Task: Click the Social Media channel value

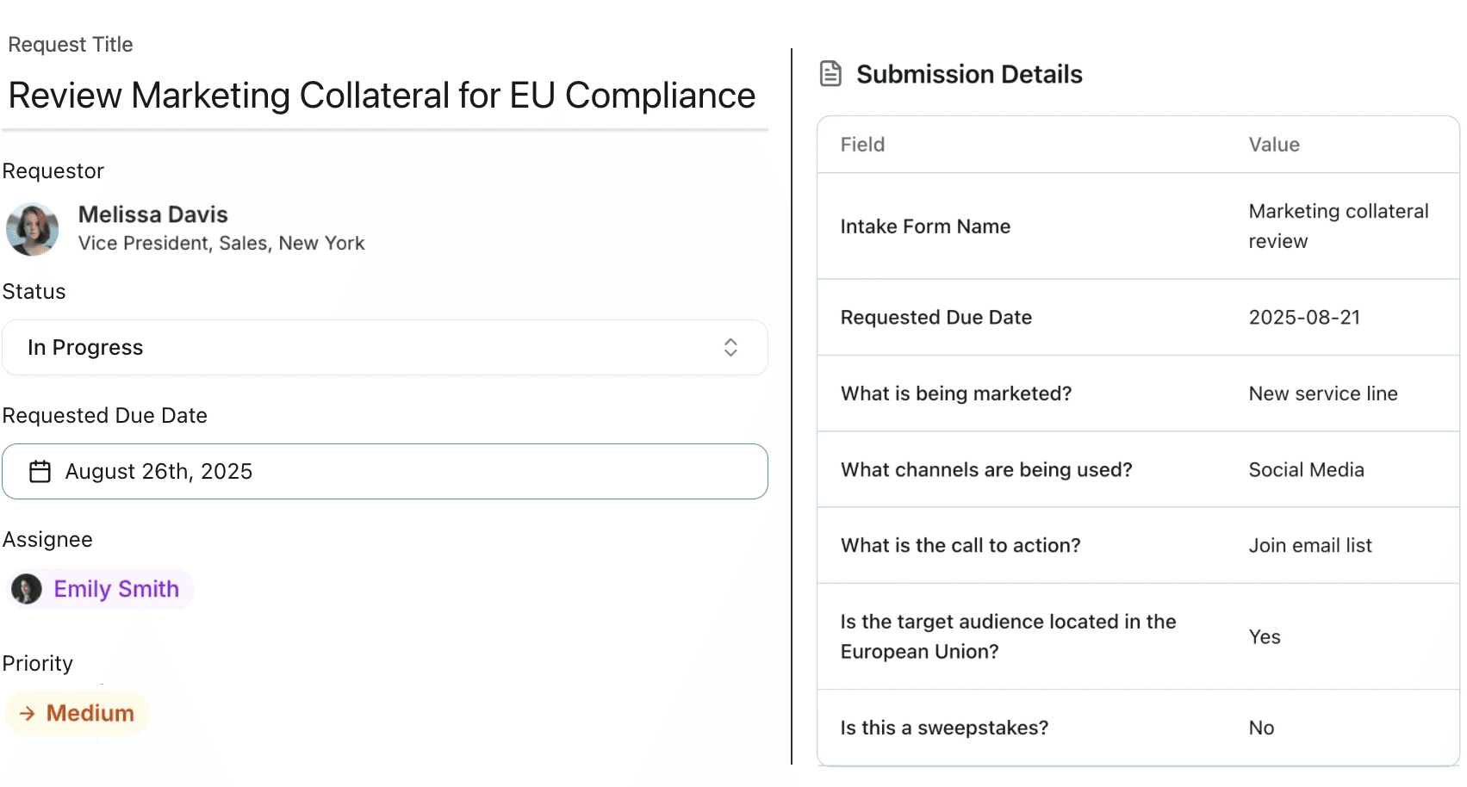Action: pyautogui.click(x=1306, y=470)
